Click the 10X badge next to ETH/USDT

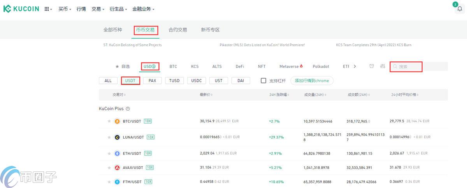tap(148, 153)
